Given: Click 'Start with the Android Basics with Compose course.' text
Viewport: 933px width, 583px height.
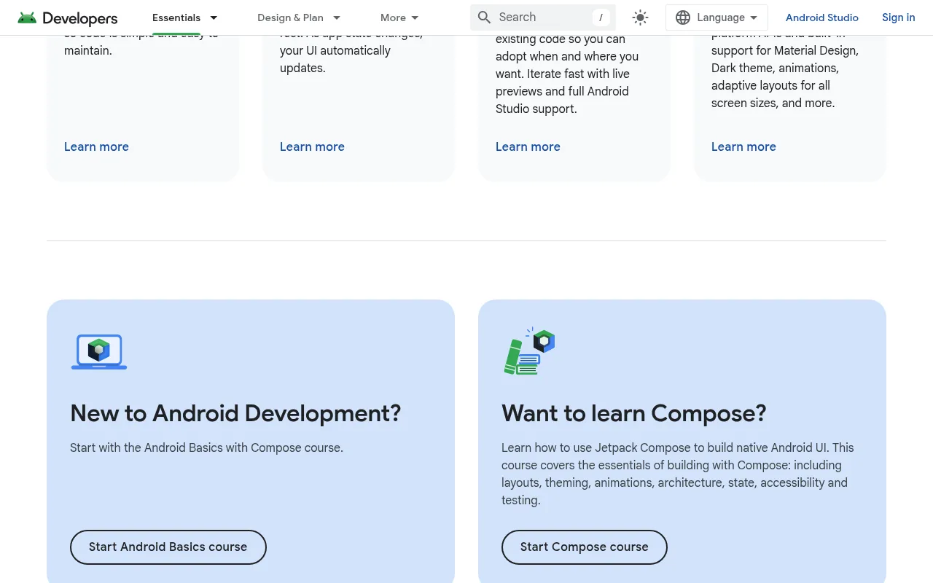Looking at the screenshot, I should 206,447.
